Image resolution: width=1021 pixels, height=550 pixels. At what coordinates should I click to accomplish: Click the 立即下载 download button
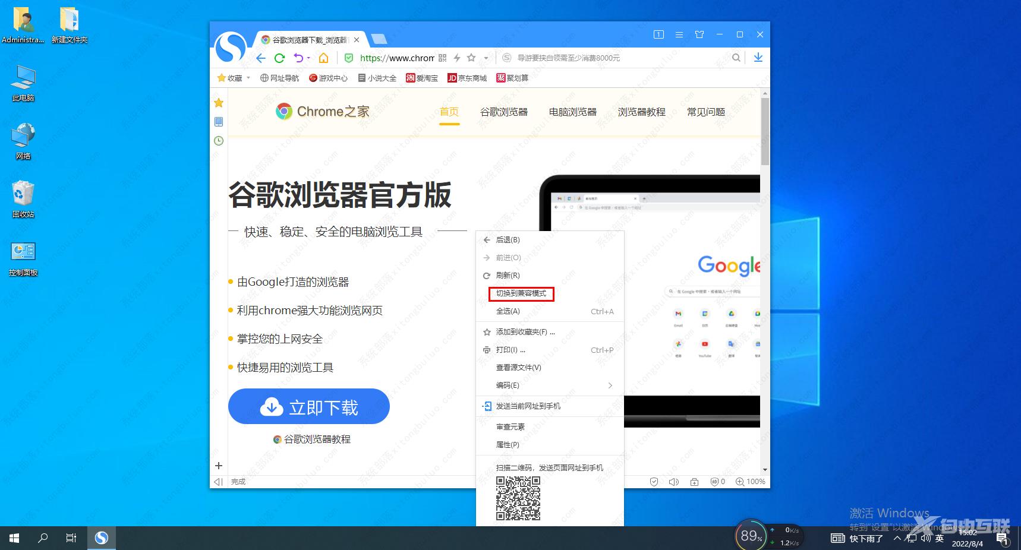[309, 406]
